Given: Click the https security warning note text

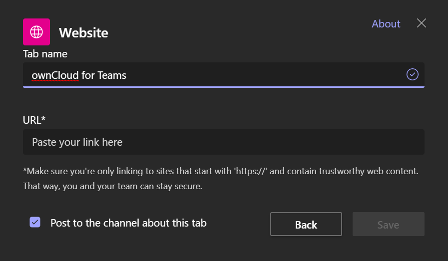Looking at the screenshot, I should click(x=221, y=179).
